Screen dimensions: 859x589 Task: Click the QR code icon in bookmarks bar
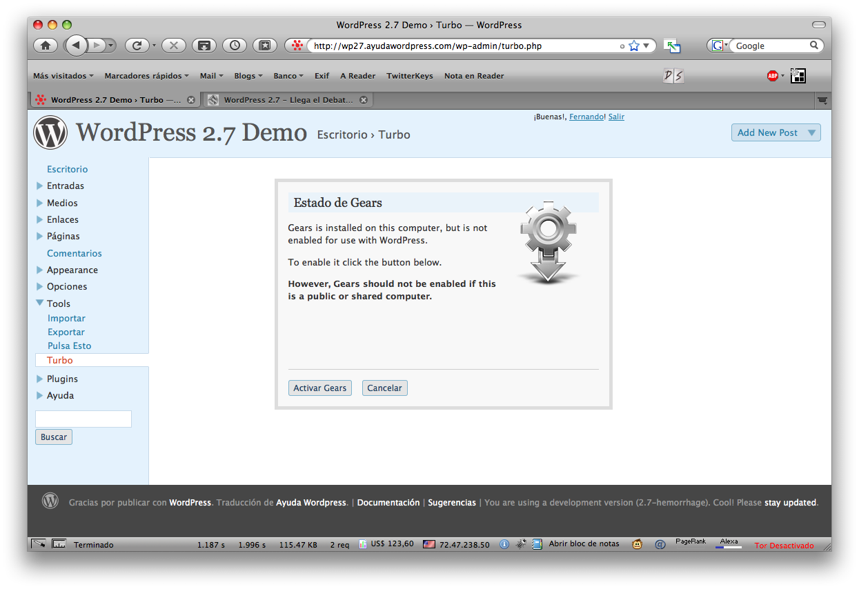tap(798, 76)
